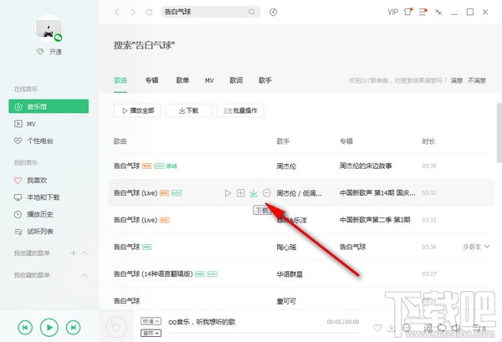The image size is (502, 342).
Task: Click the album disc in player bar
Action: point(116,327)
